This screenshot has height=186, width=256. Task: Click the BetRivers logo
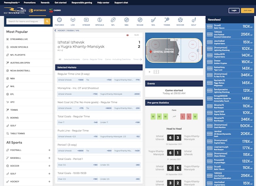pyautogui.click(x=15, y=10)
